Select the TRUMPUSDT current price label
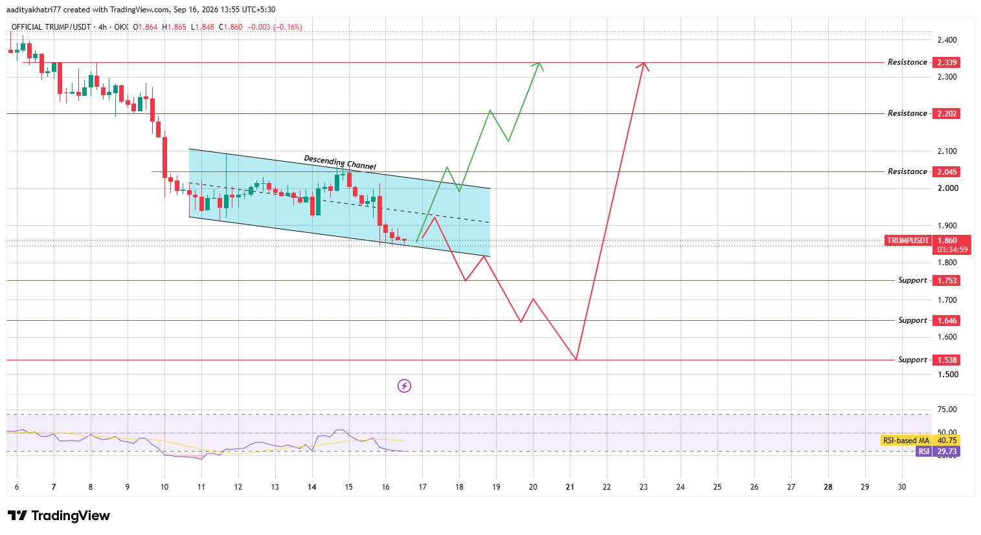 908,241
